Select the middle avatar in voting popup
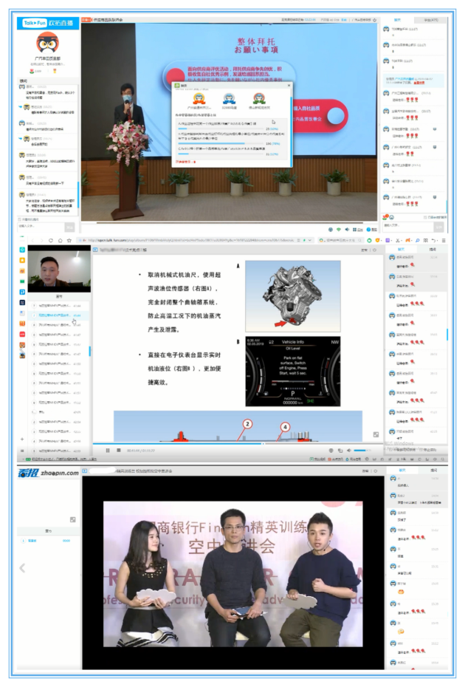Viewport: 465px width, 687px height. [x=230, y=98]
